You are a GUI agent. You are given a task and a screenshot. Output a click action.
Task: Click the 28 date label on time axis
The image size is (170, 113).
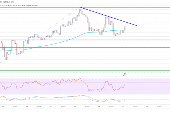[x=75, y=106]
